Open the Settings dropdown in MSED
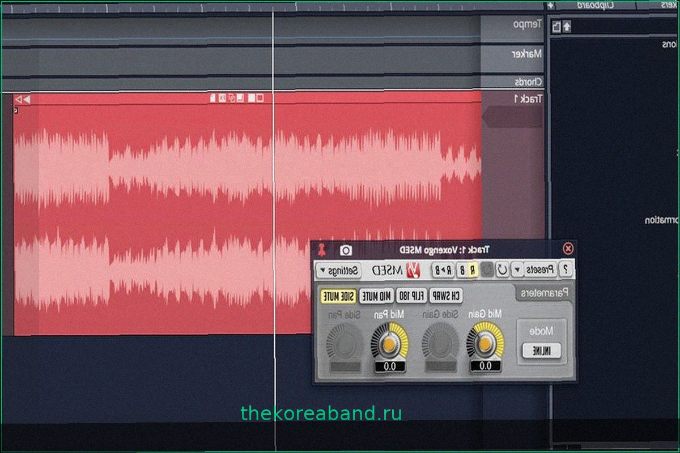 coord(339,271)
